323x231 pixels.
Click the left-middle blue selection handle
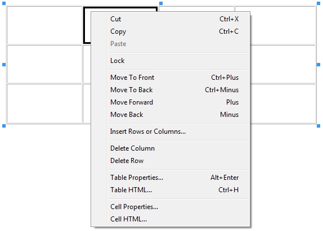[x=4, y=65]
